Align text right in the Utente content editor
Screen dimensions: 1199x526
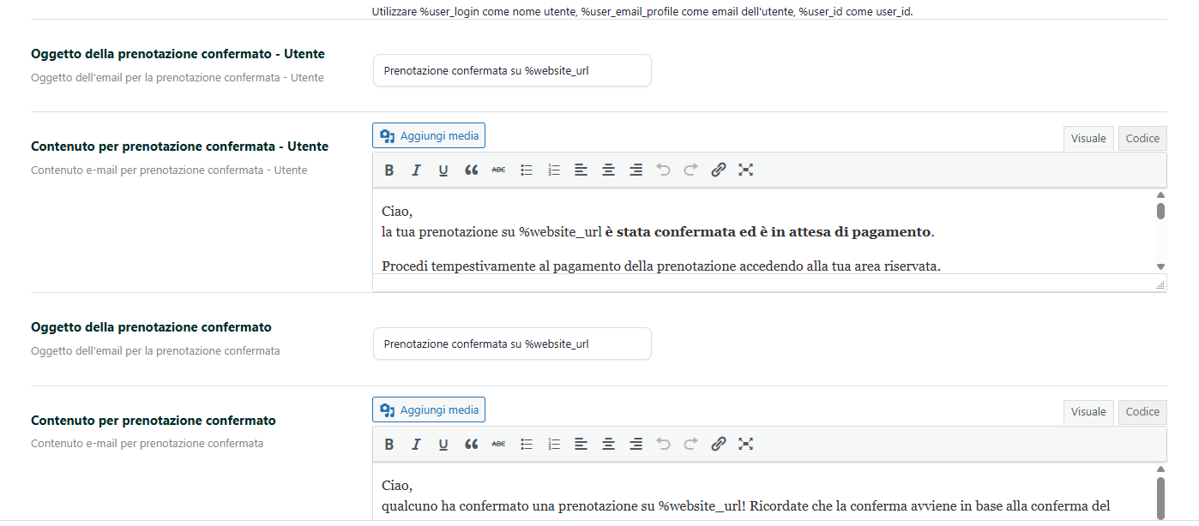coord(636,170)
